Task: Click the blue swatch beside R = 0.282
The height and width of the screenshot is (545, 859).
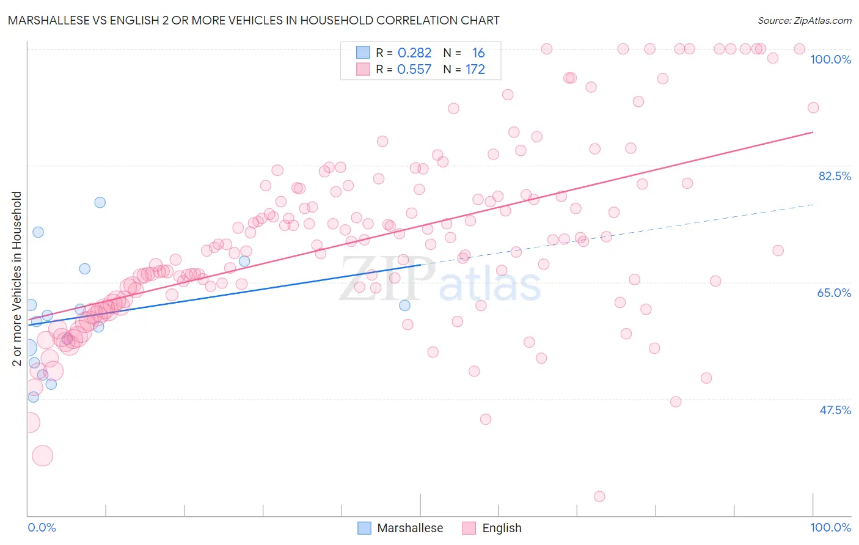Action: coord(363,53)
